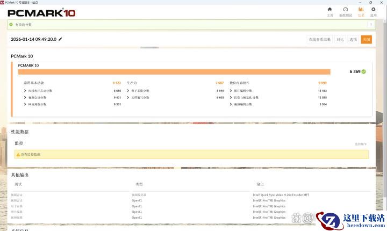Click the question mark button on valid-score banner
Screen dimensions: 387x231
pyautogui.click(x=370, y=24)
